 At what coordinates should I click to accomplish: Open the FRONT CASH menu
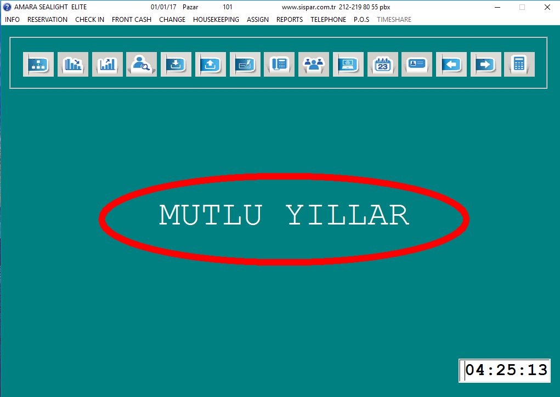point(132,19)
